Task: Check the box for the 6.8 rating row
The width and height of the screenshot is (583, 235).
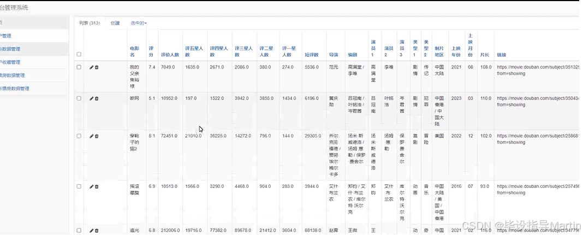Action: [79, 230]
